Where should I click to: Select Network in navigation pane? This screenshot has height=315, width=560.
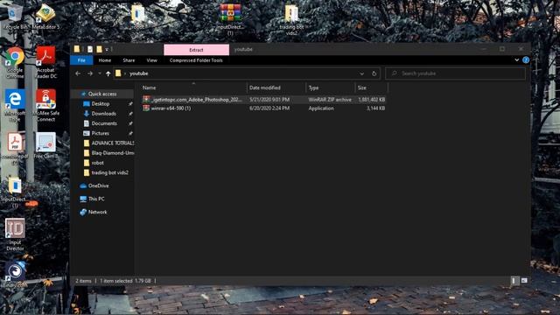tap(97, 212)
